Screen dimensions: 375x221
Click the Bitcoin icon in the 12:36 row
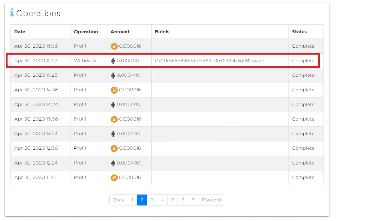click(114, 148)
